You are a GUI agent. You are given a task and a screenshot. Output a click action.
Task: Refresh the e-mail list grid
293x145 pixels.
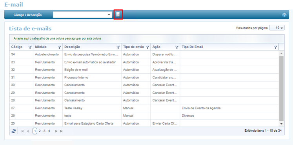pos(13,131)
